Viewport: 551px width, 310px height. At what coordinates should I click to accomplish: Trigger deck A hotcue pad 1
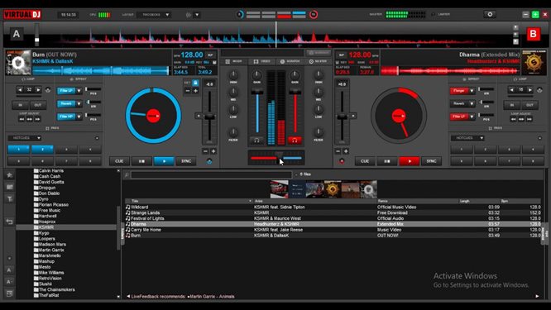(19, 150)
